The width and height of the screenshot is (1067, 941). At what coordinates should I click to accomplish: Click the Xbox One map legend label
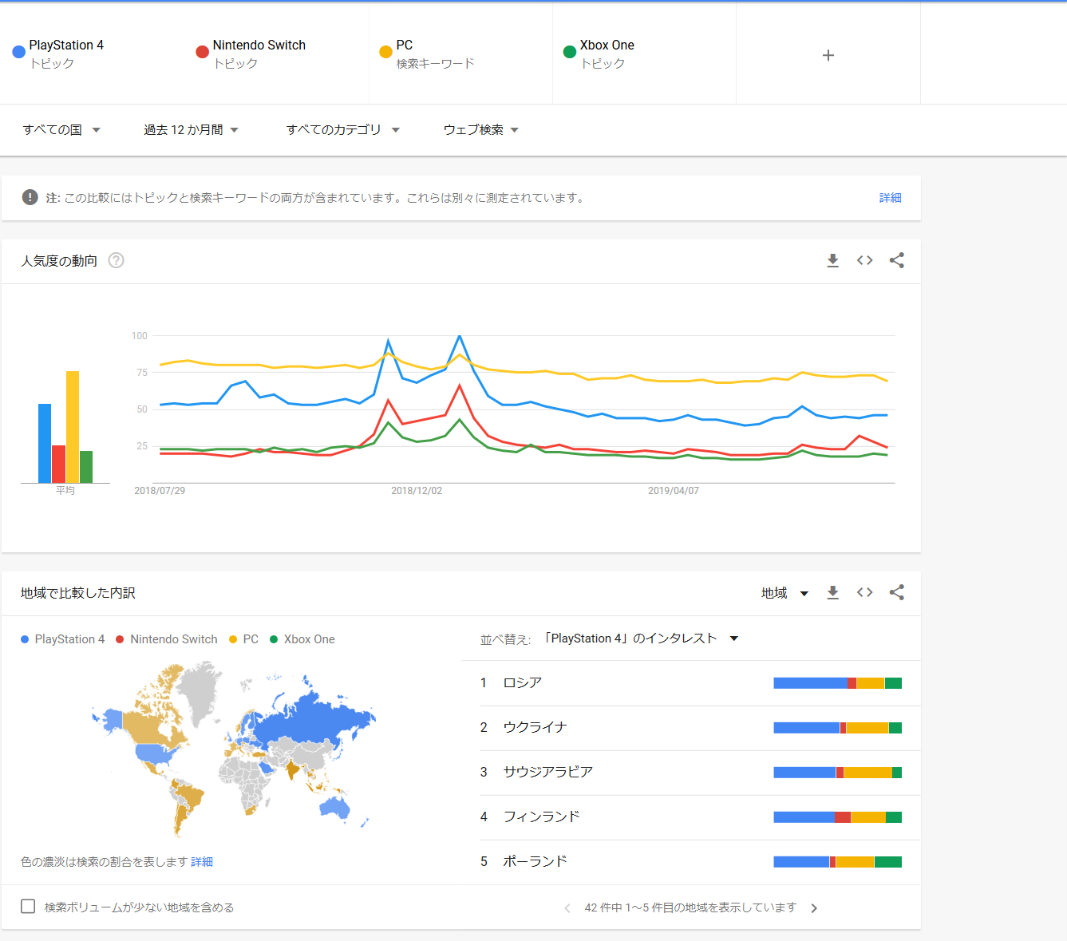click(x=310, y=639)
